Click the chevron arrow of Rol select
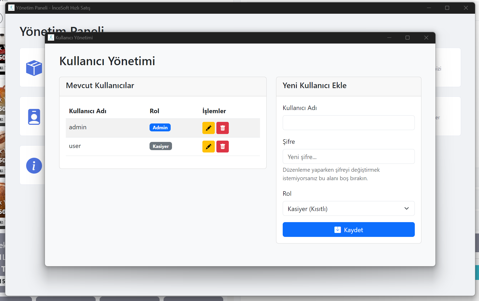This screenshot has height=301, width=479. [x=406, y=209]
